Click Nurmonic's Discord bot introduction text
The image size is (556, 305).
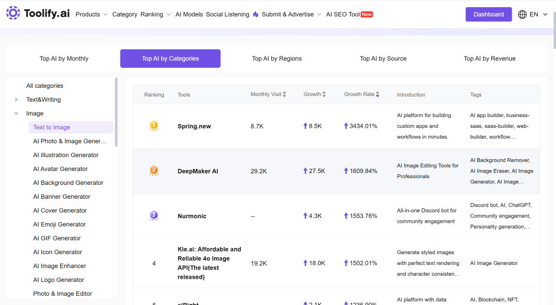click(427, 216)
